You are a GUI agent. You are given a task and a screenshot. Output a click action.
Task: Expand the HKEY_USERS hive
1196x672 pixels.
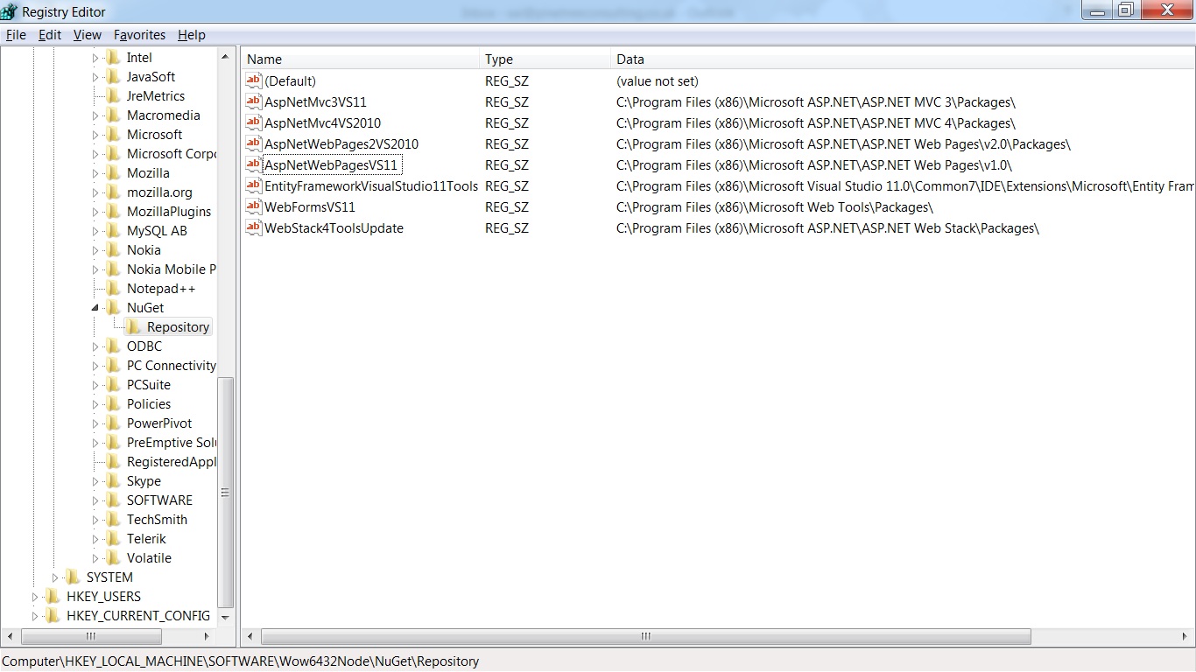[x=35, y=597]
